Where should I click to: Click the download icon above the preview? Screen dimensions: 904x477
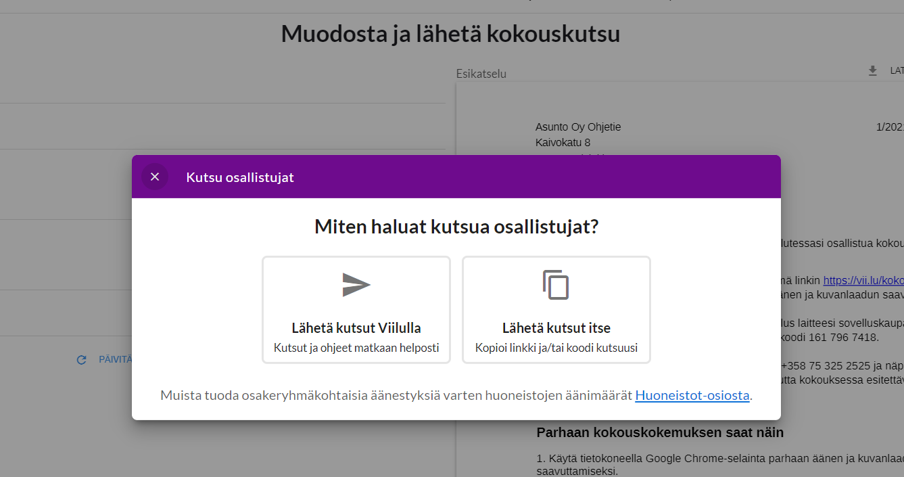[872, 70]
